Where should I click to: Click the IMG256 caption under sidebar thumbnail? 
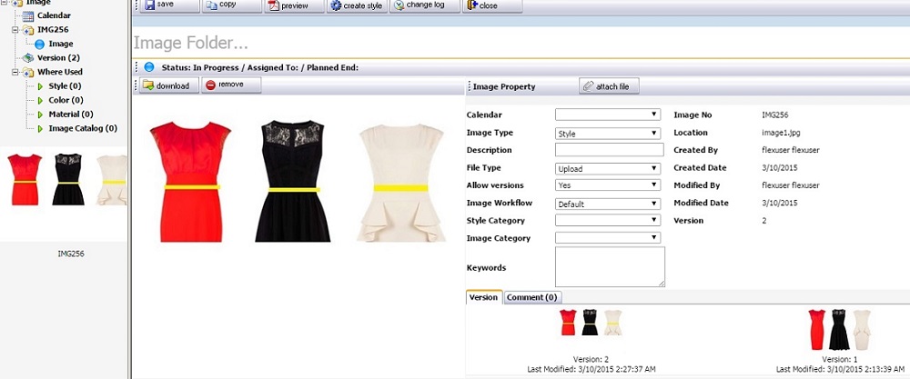71,254
